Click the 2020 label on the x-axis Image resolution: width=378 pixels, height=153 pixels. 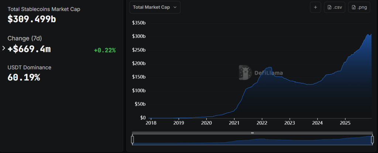[x=206, y=123]
